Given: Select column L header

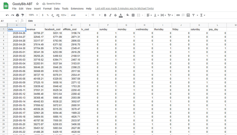Looking at the screenshot, I should 217,25.
